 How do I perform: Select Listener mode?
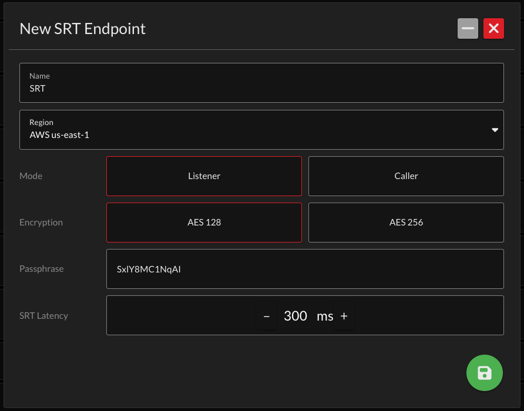point(204,176)
